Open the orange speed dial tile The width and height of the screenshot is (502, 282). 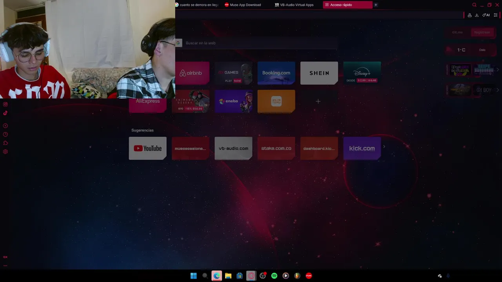coord(276,101)
